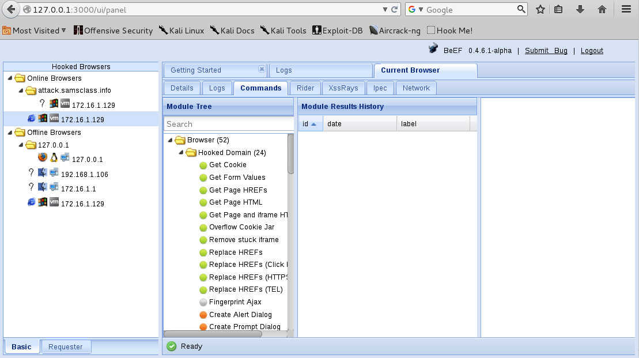Click the Module Tree horizontal scrollbar
Viewport: 639px width, 358px height.
(x=213, y=334)
